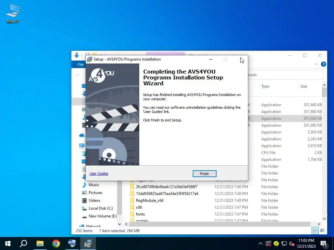Switch to Details view in status bar

point(315,231)
